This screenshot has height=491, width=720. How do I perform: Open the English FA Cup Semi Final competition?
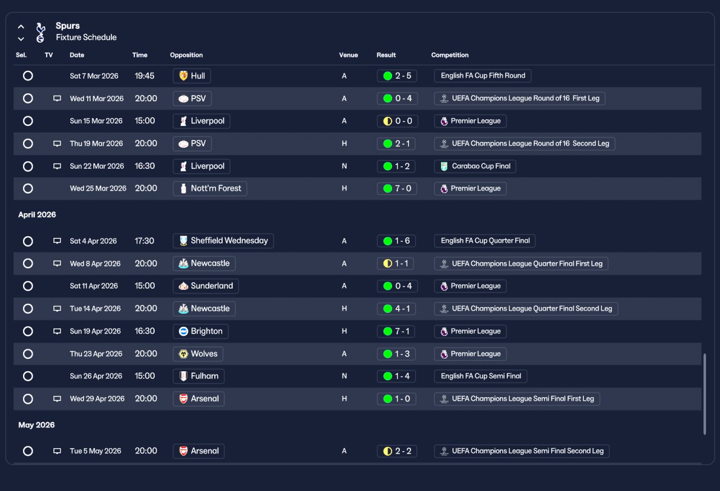click(x=480, y=376)
